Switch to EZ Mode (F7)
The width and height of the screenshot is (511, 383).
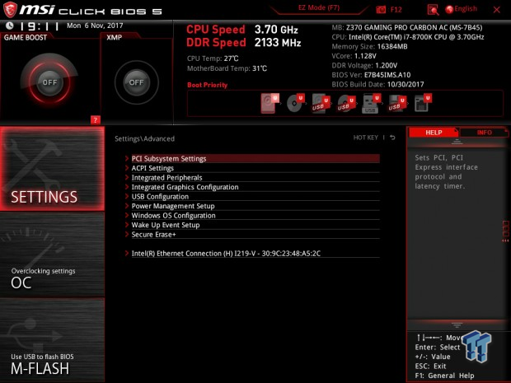pos(319,7)
